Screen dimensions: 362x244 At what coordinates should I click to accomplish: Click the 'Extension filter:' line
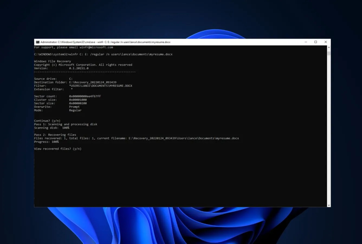tap(53, 89)
